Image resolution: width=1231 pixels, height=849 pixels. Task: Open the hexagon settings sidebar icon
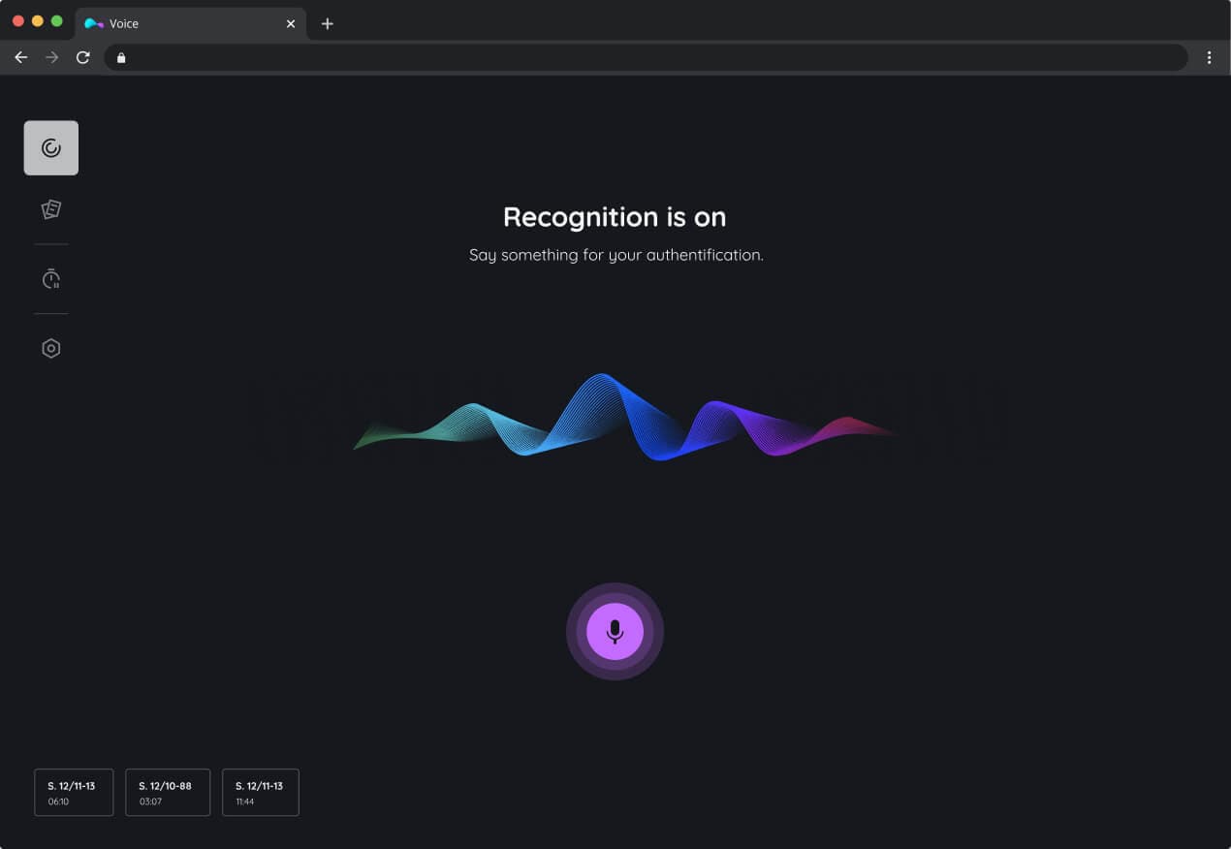click(x=51, y=349)
